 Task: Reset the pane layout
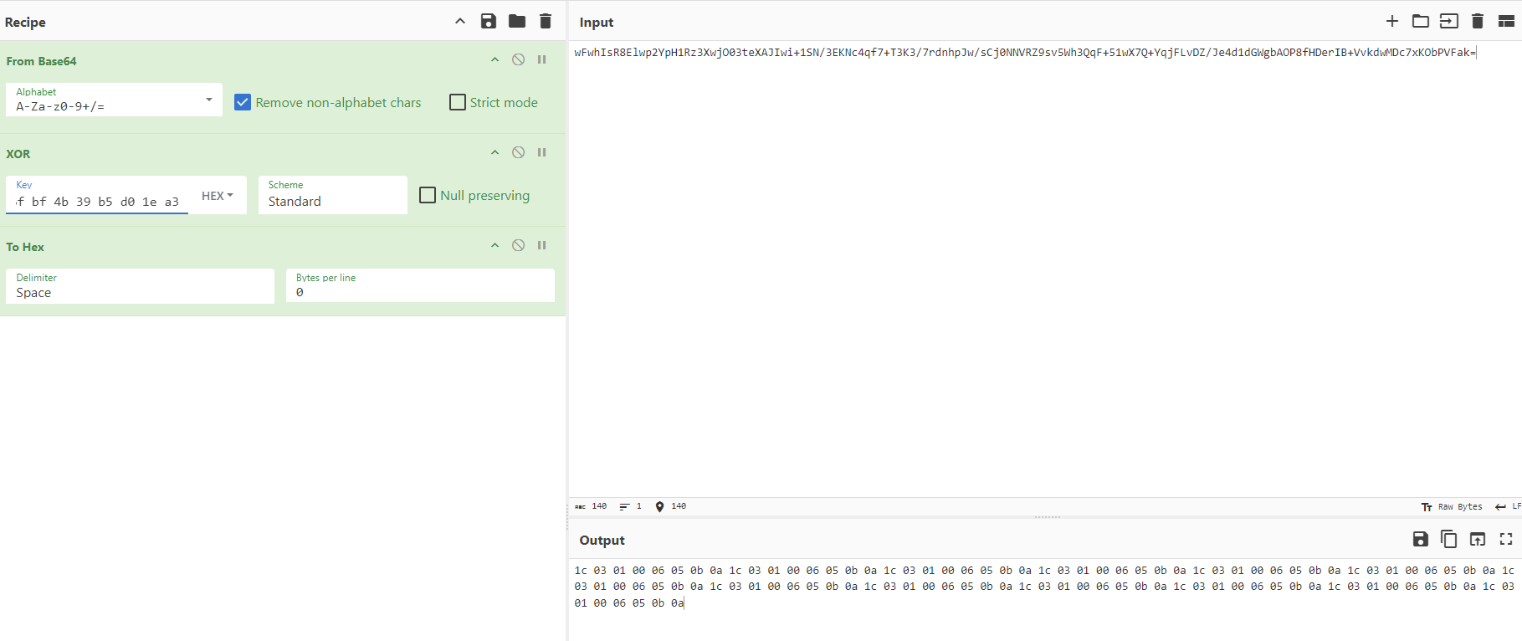pyautogui.click(x=1506, y=21)
